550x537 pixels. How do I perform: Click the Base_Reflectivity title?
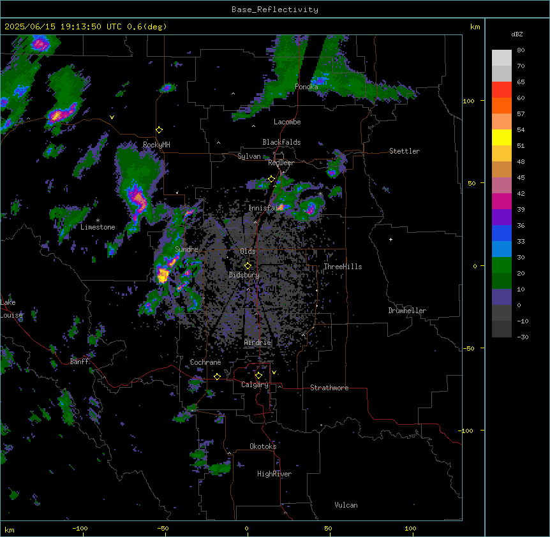(275, 10)
